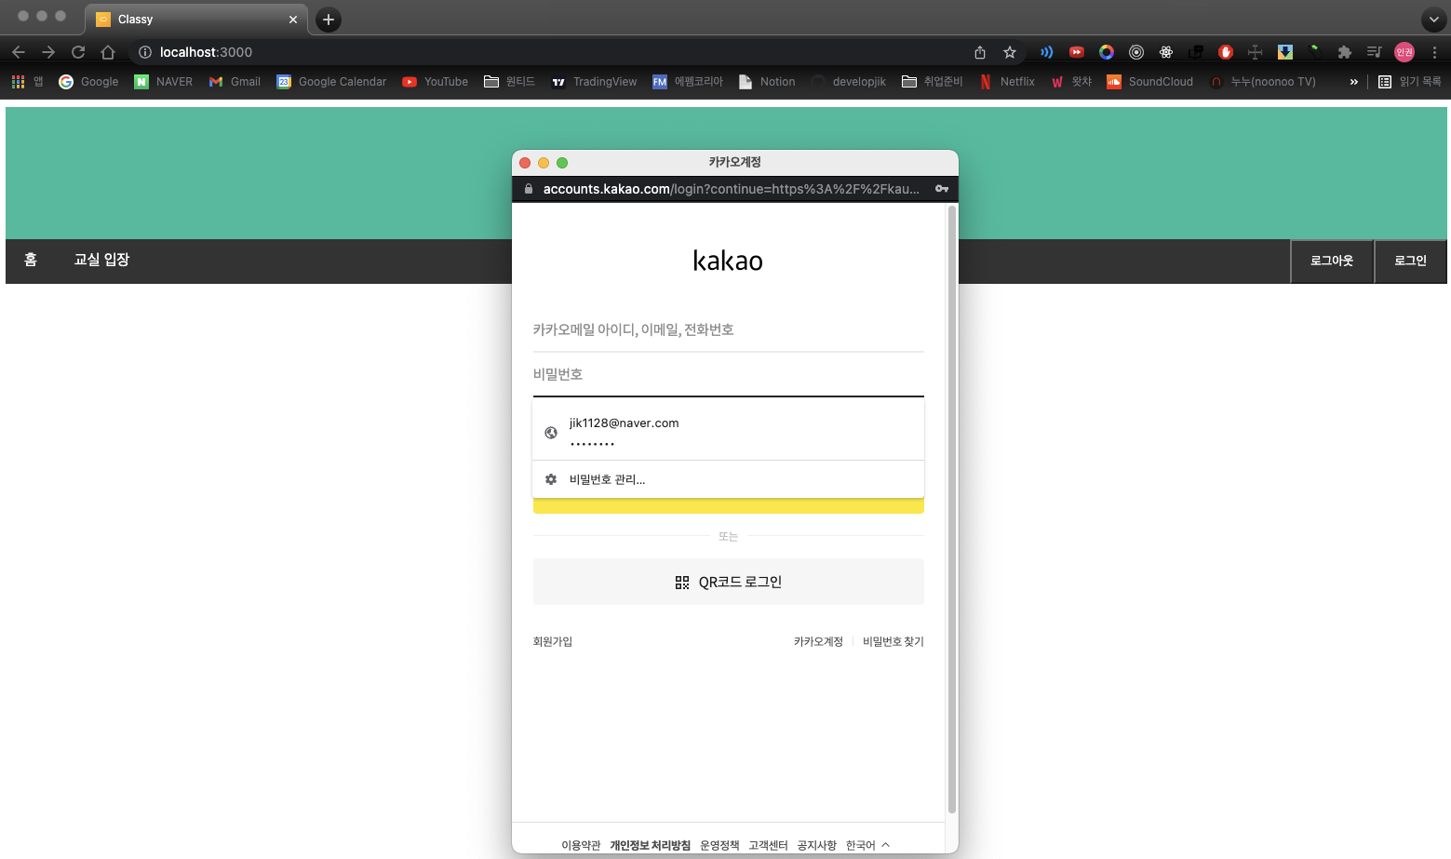Open reading list in bookmarks bar
The image size is (1451, 859).
click(1409, 82)
